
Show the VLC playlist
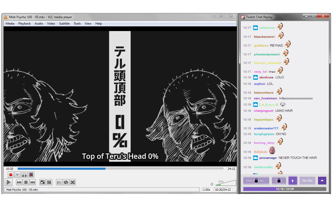[x=59, y=182]
